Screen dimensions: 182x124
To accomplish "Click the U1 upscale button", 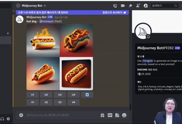I will (32, 95).
